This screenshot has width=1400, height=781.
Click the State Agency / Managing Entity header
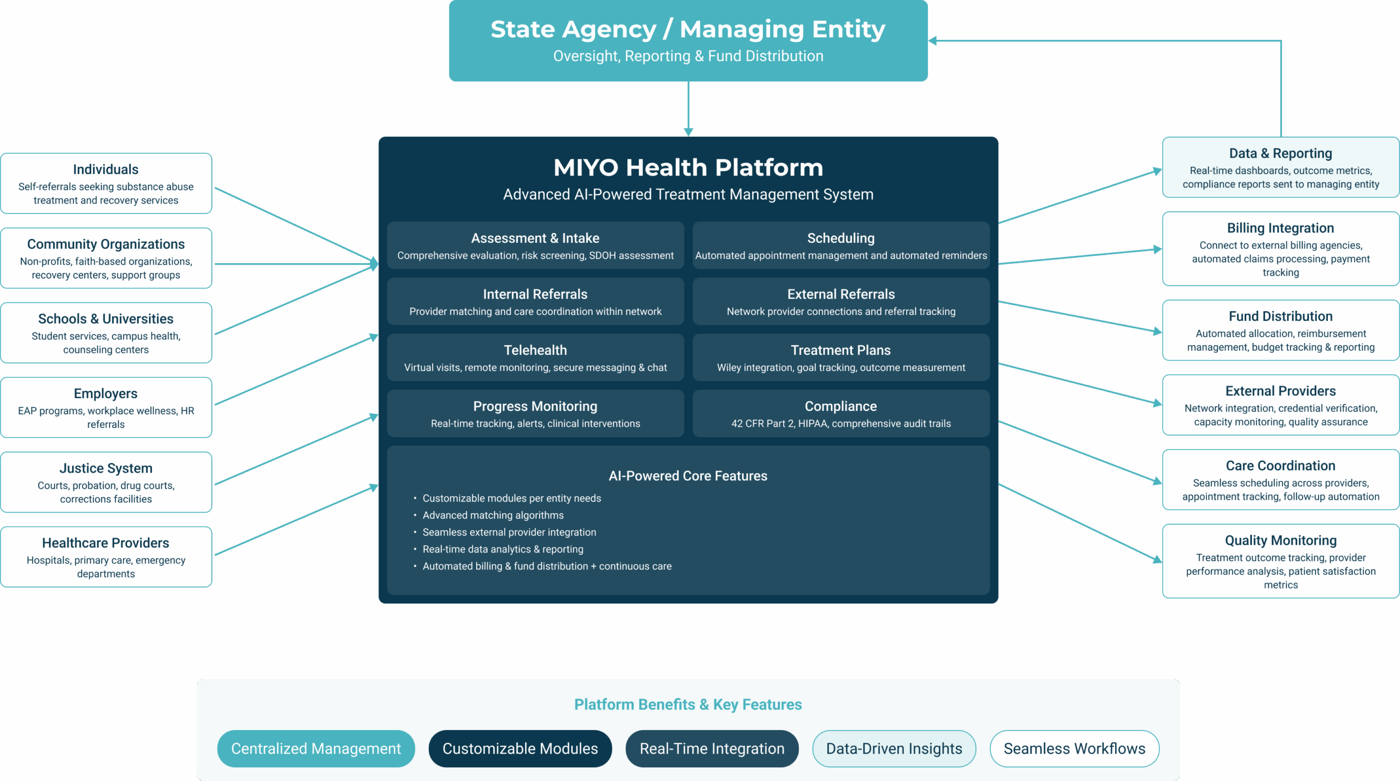[687, 40]
